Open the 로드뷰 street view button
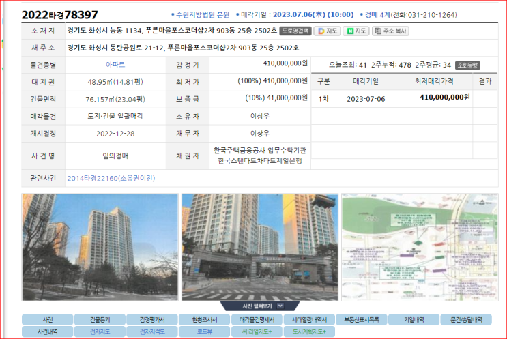Screen dimensions: 507x339 point(204,331)
